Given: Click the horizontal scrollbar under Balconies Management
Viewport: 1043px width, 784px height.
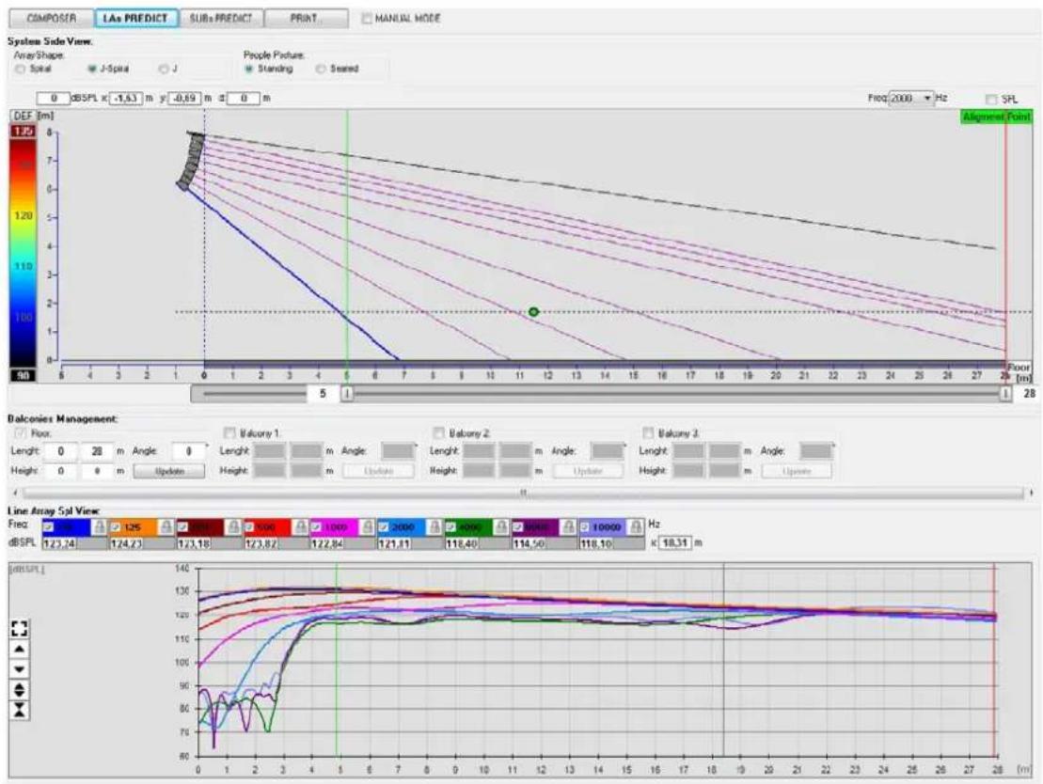Looking at the screenshot, I should click(524, 493).
